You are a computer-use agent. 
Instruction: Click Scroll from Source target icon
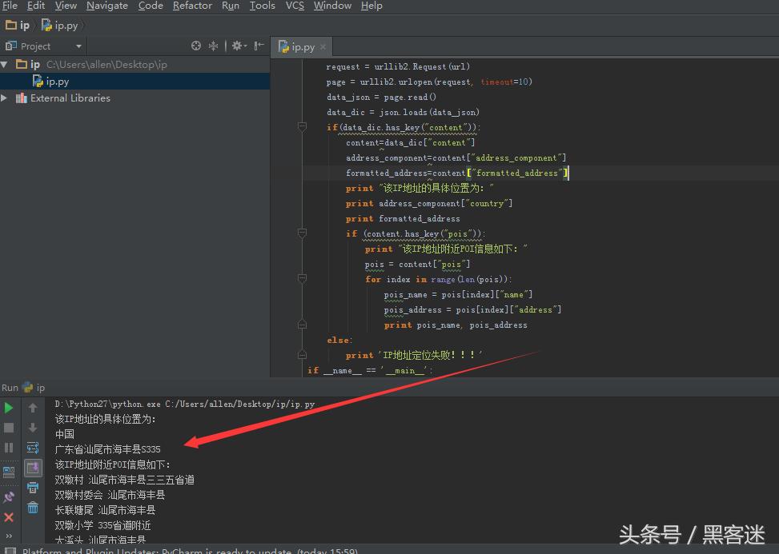tap(196, 46)
